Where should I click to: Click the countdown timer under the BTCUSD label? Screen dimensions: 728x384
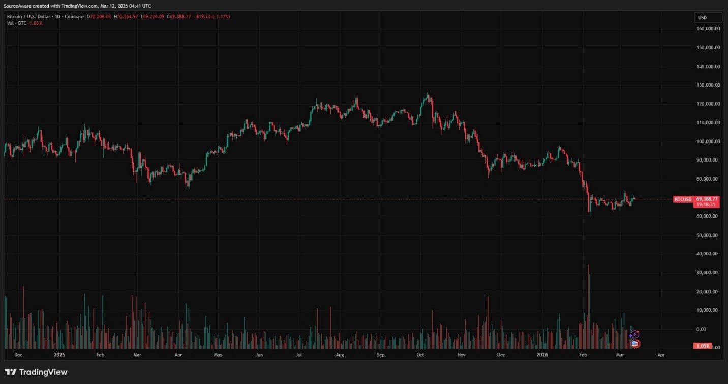pyautogui.click(x=706, y=203)
